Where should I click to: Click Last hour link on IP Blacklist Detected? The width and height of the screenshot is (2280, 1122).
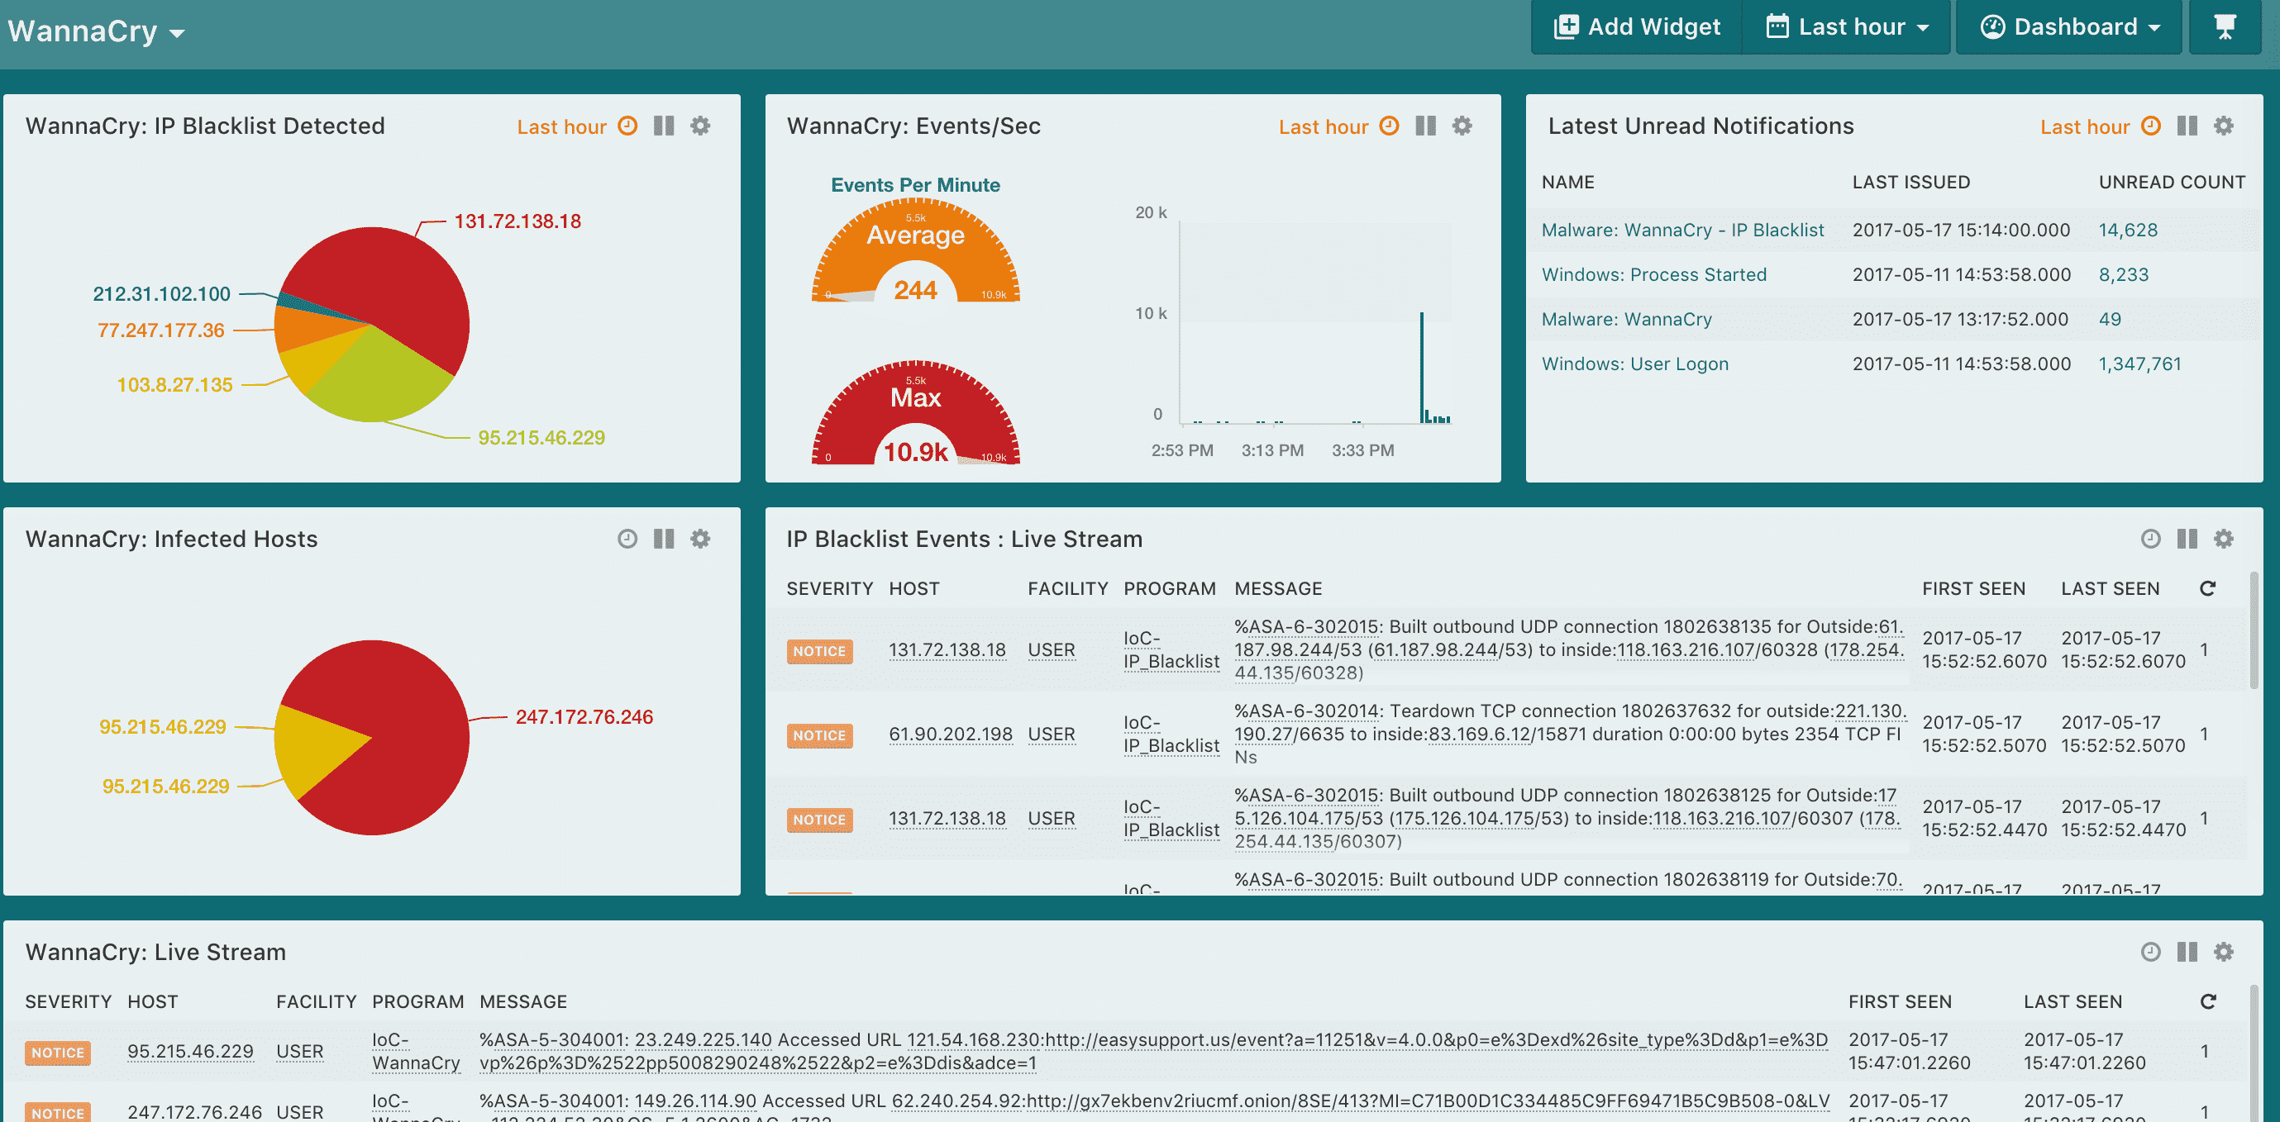click(562, 126)
